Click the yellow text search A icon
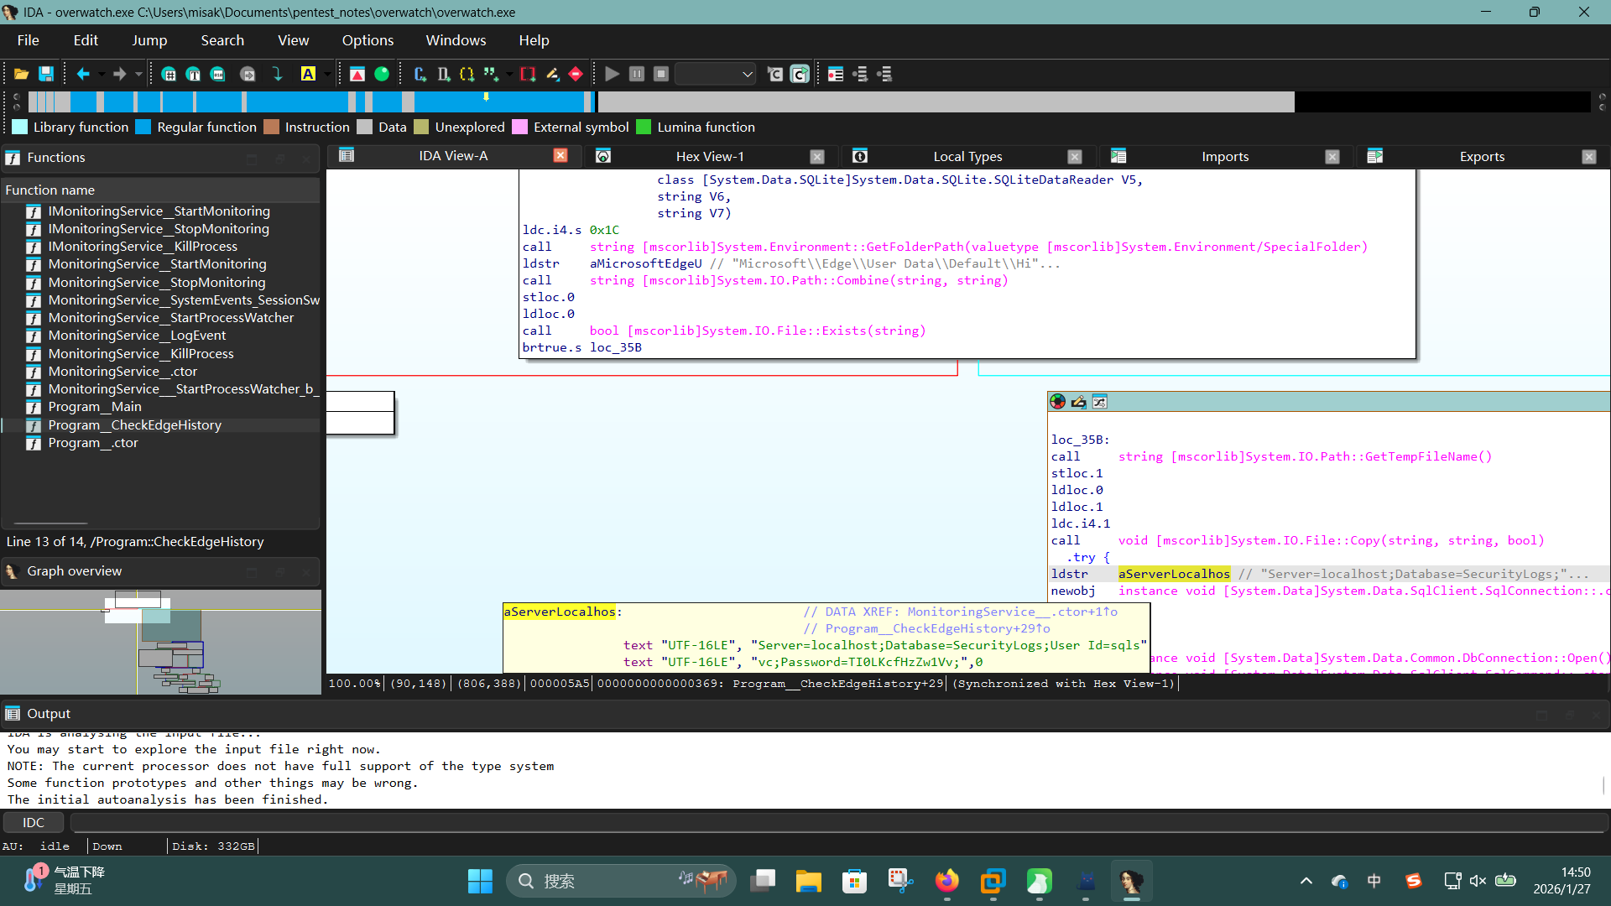The height and width of the screenshot is (906, 1611). click(308, 74)
